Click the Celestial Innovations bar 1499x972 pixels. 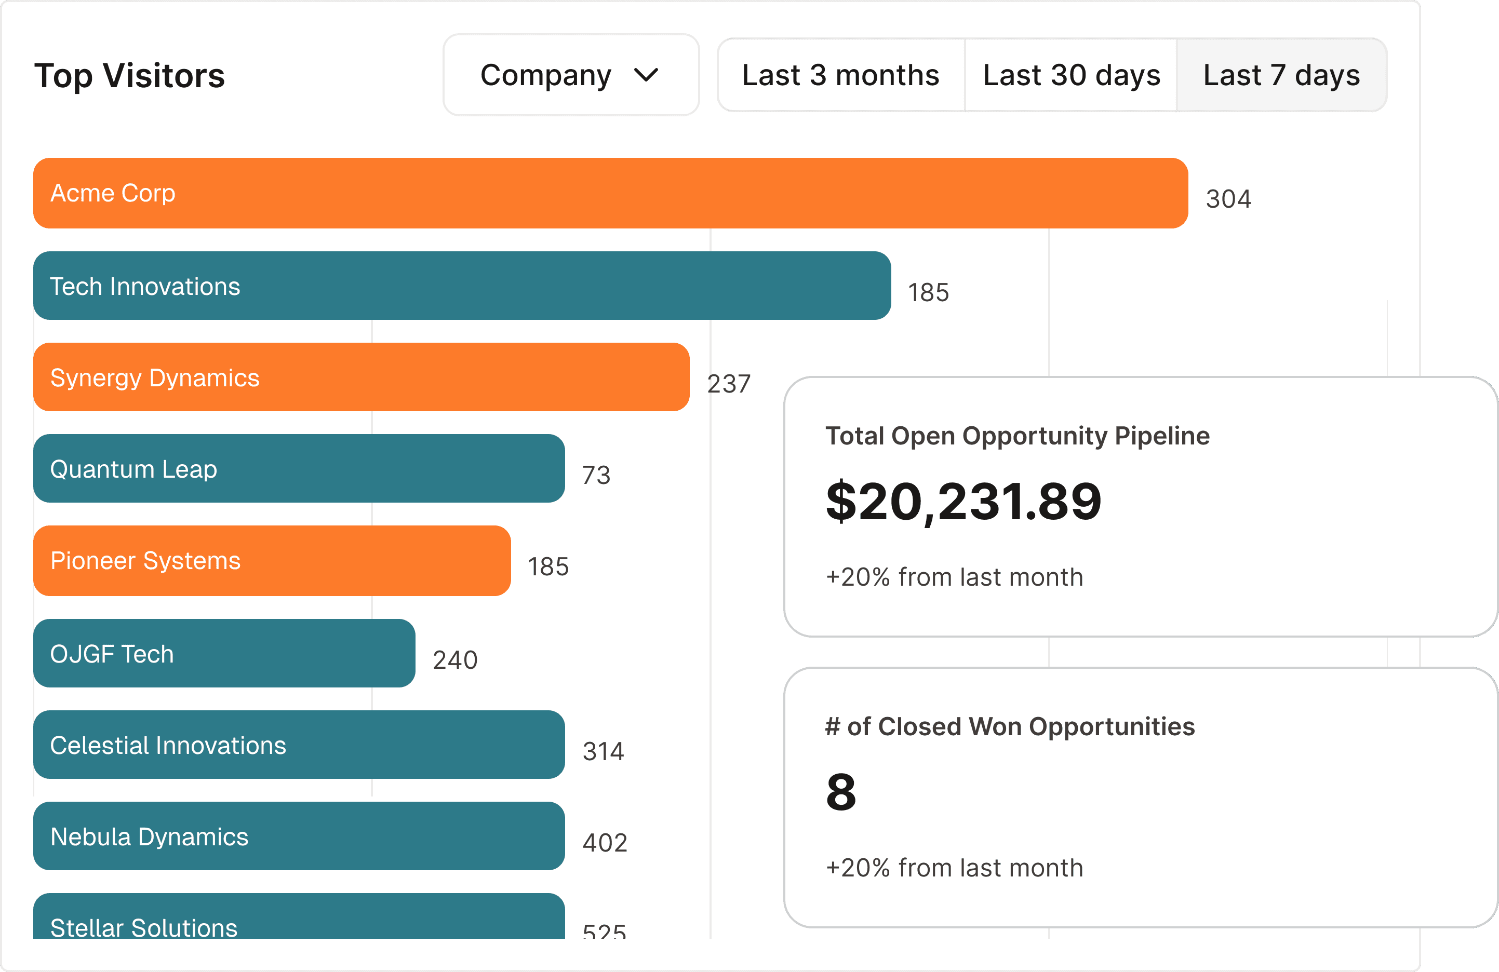(x=299, y=746)
